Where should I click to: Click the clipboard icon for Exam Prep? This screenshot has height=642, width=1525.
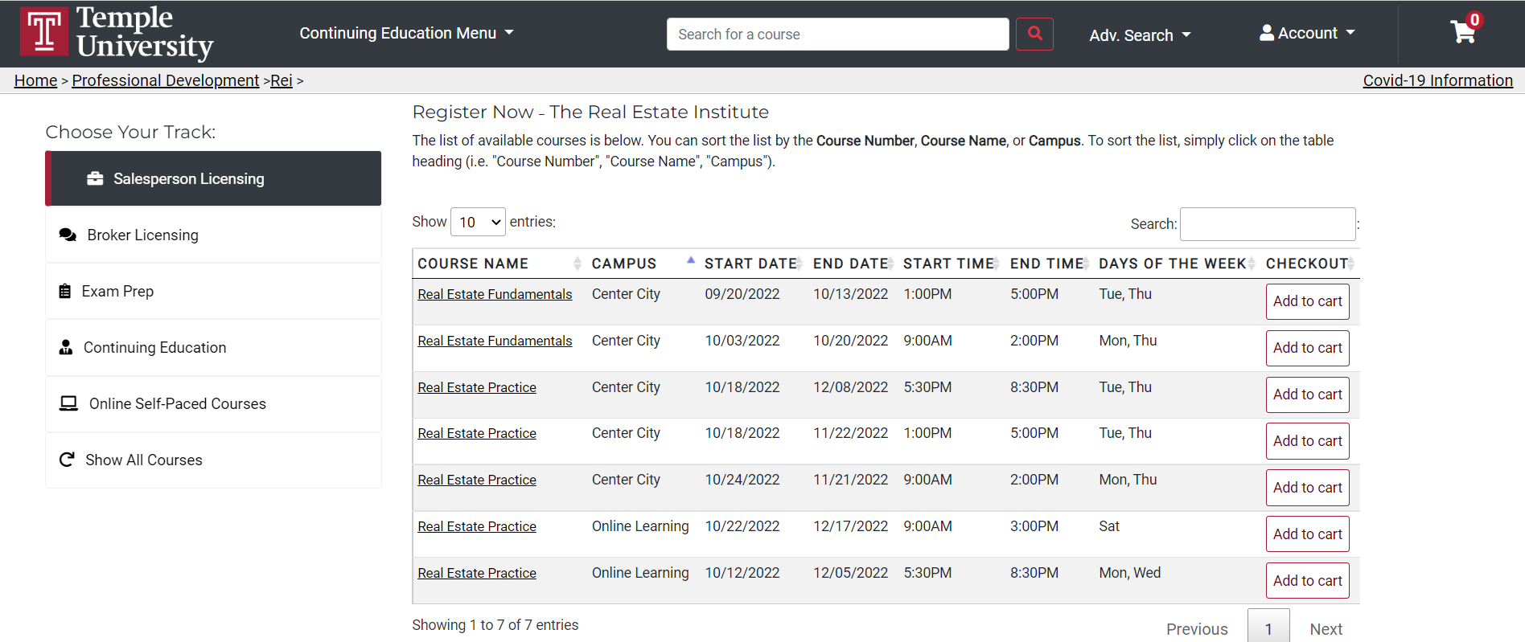pyautogui.click(x=65, y=291)
